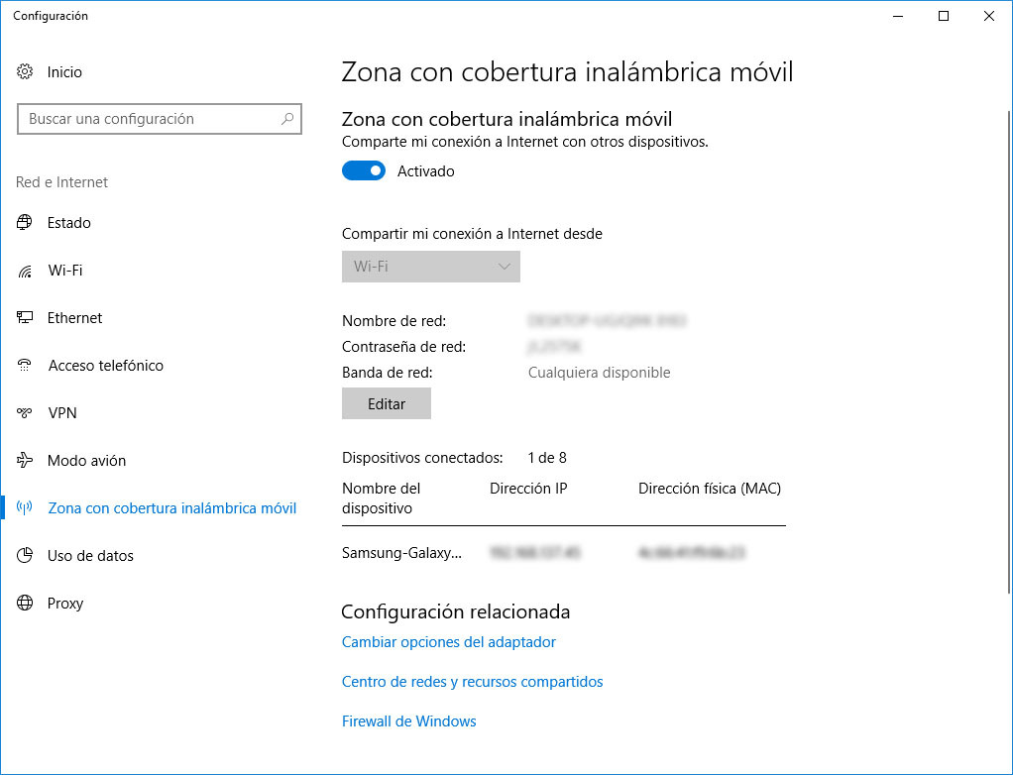Select the Estado network status icon
This screenshot has height=775, width=1013.
[24, 222]
